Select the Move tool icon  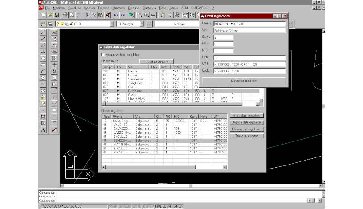(x=54, y=64)
